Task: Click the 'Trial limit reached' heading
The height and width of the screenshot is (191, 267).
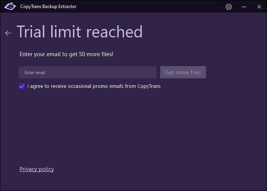Action: (x=79, y=32)
